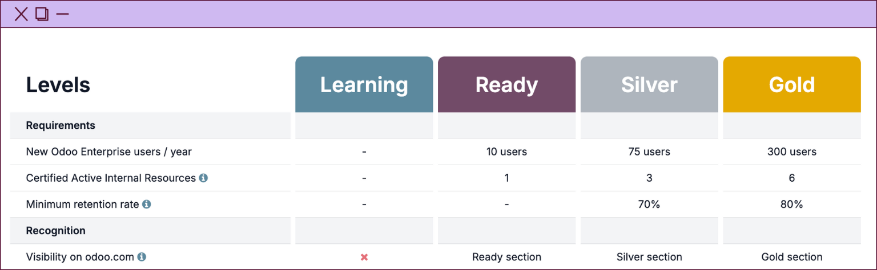Click info icon beside Certified Active Internal Resources
Image resolution: width=877 pixels, height=270 pixels.
[x=203, y=178]
